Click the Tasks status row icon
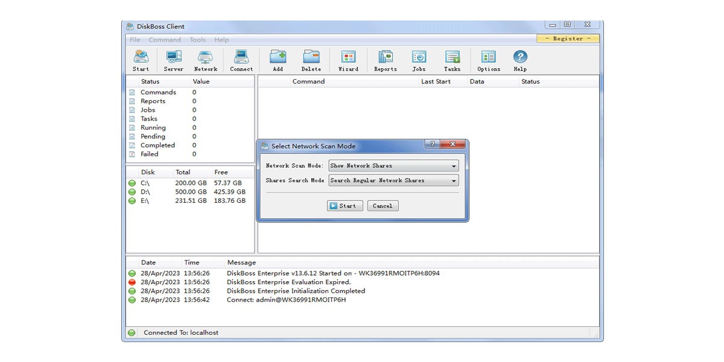Viewport: 724px width, 362px height. click(x=132, y=119)
